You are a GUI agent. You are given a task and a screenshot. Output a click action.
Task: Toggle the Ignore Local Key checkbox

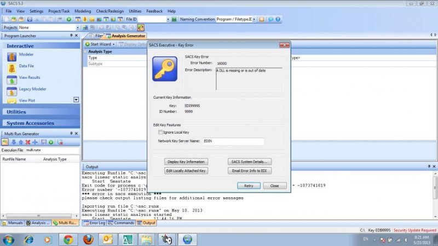pyautogui.click(x=160, y=132)
